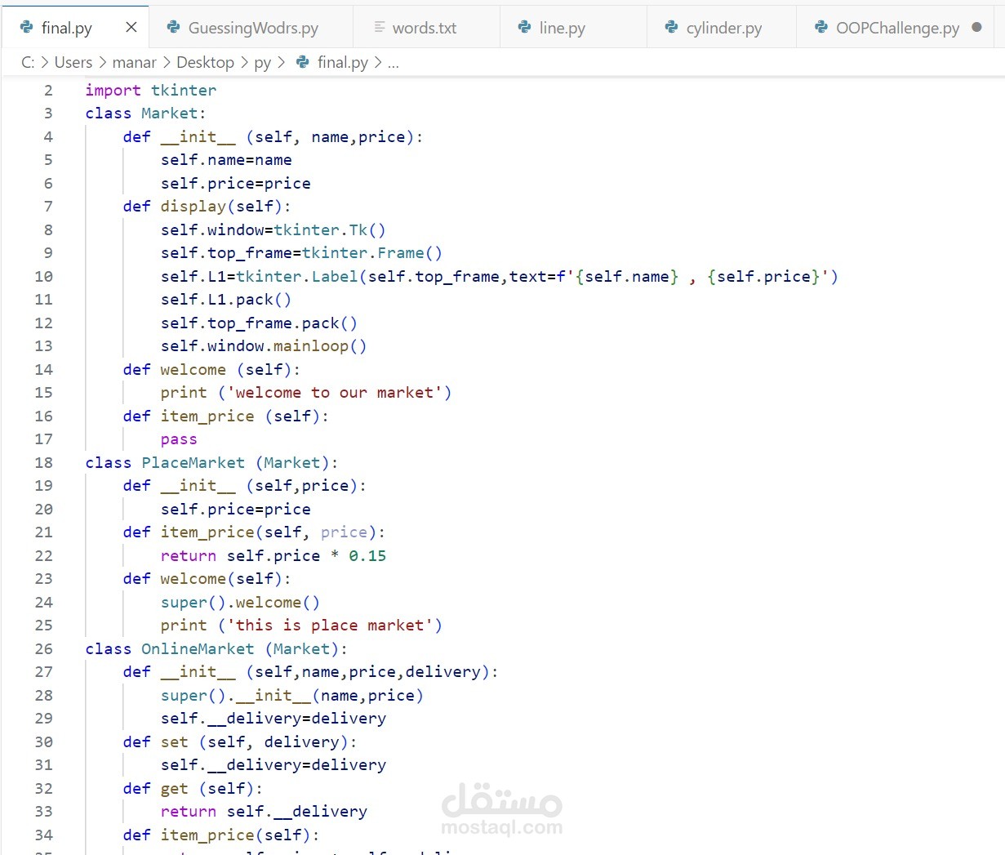This screenshot has width=1005, height=855.
Task: Click the C: breadcrumb segment
Action: click(x=28, y=62)
